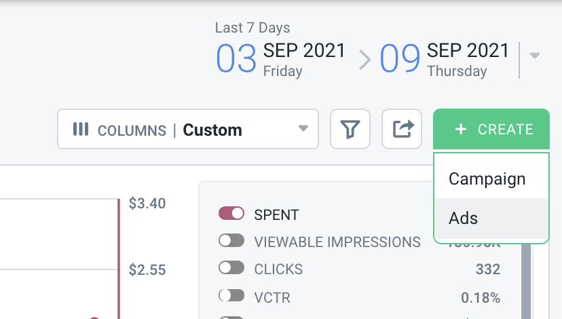Click the Last 7 Days label
Viewport: 562px width, 319px height.
[252, 28]
